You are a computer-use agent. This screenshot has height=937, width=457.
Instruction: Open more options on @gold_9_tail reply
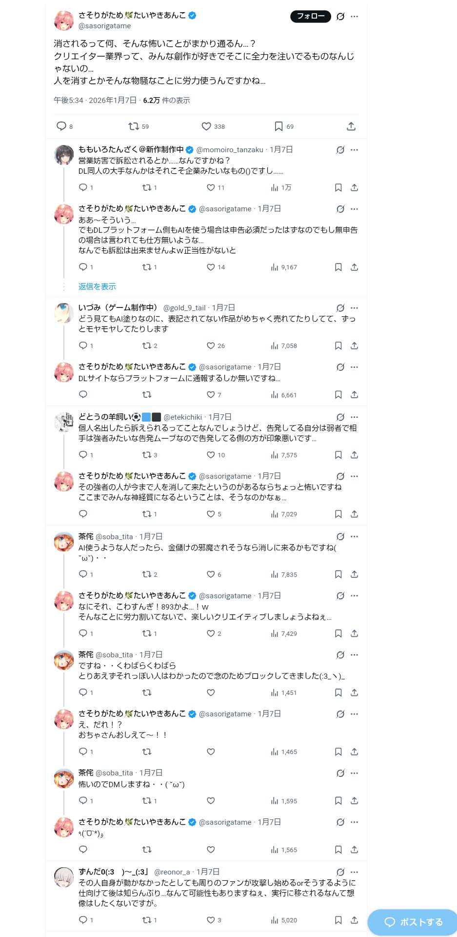(355, 308)
